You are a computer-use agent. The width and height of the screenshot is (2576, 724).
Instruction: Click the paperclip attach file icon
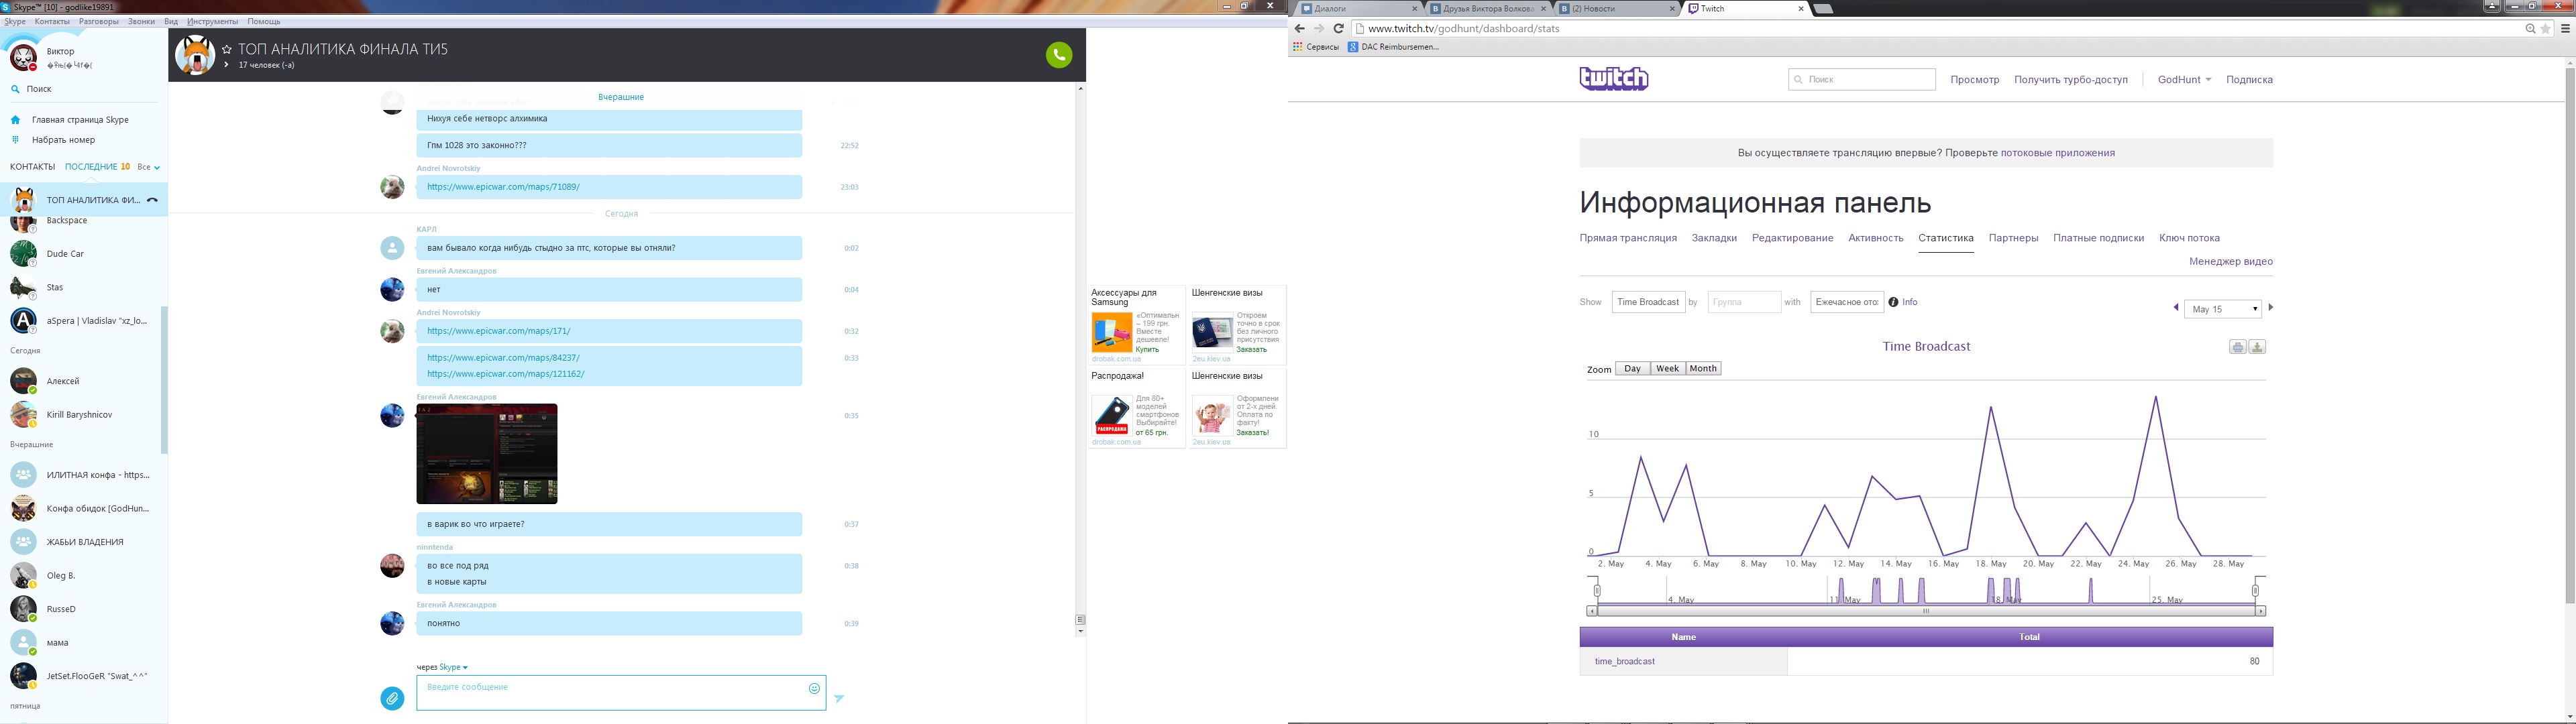392,698
